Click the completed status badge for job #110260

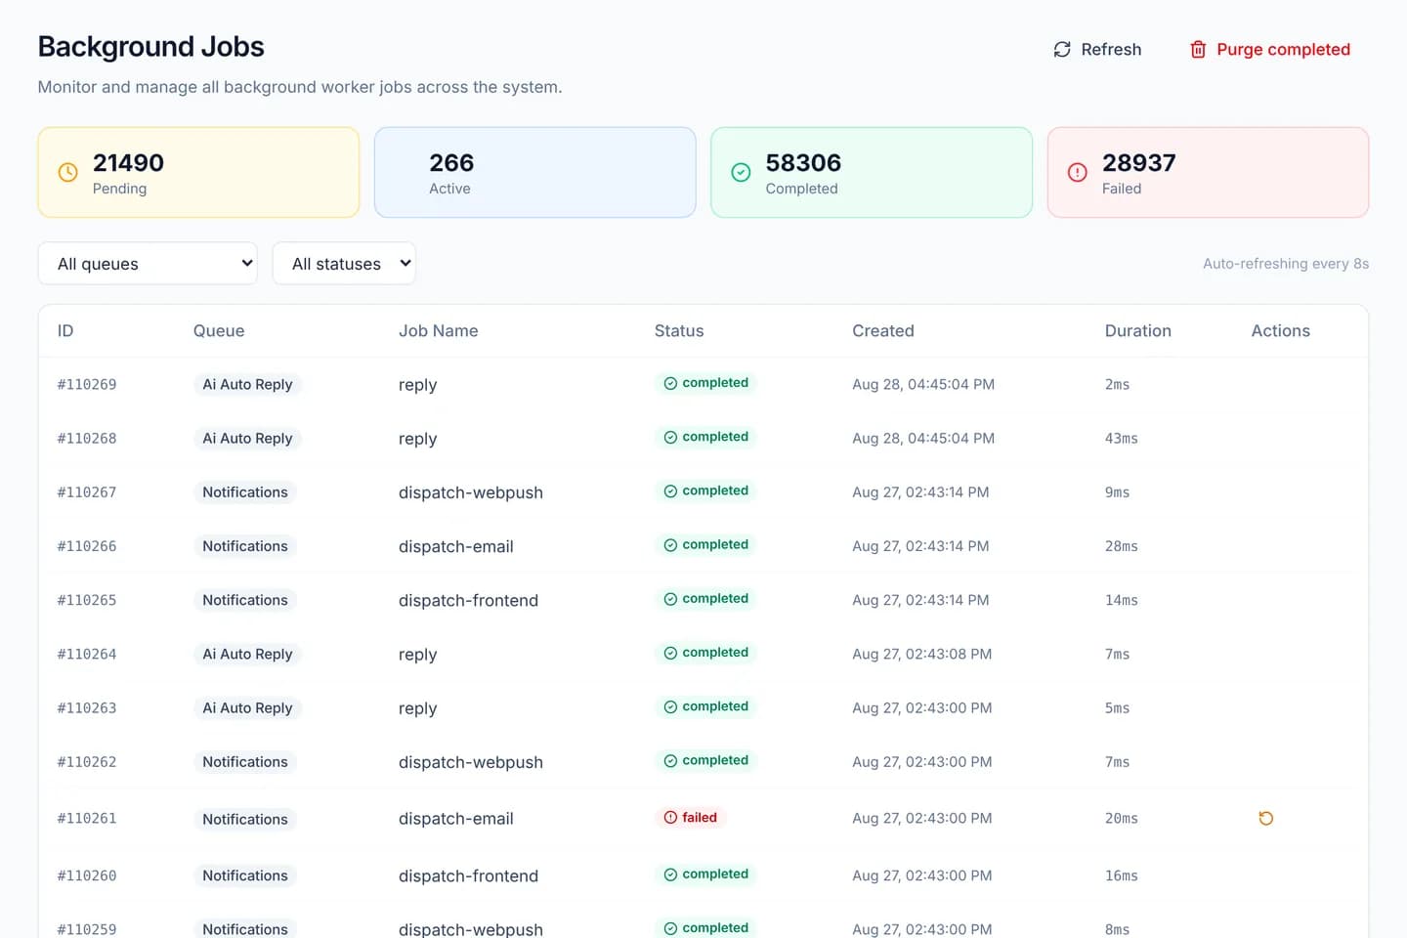click(x=705, y=874)
